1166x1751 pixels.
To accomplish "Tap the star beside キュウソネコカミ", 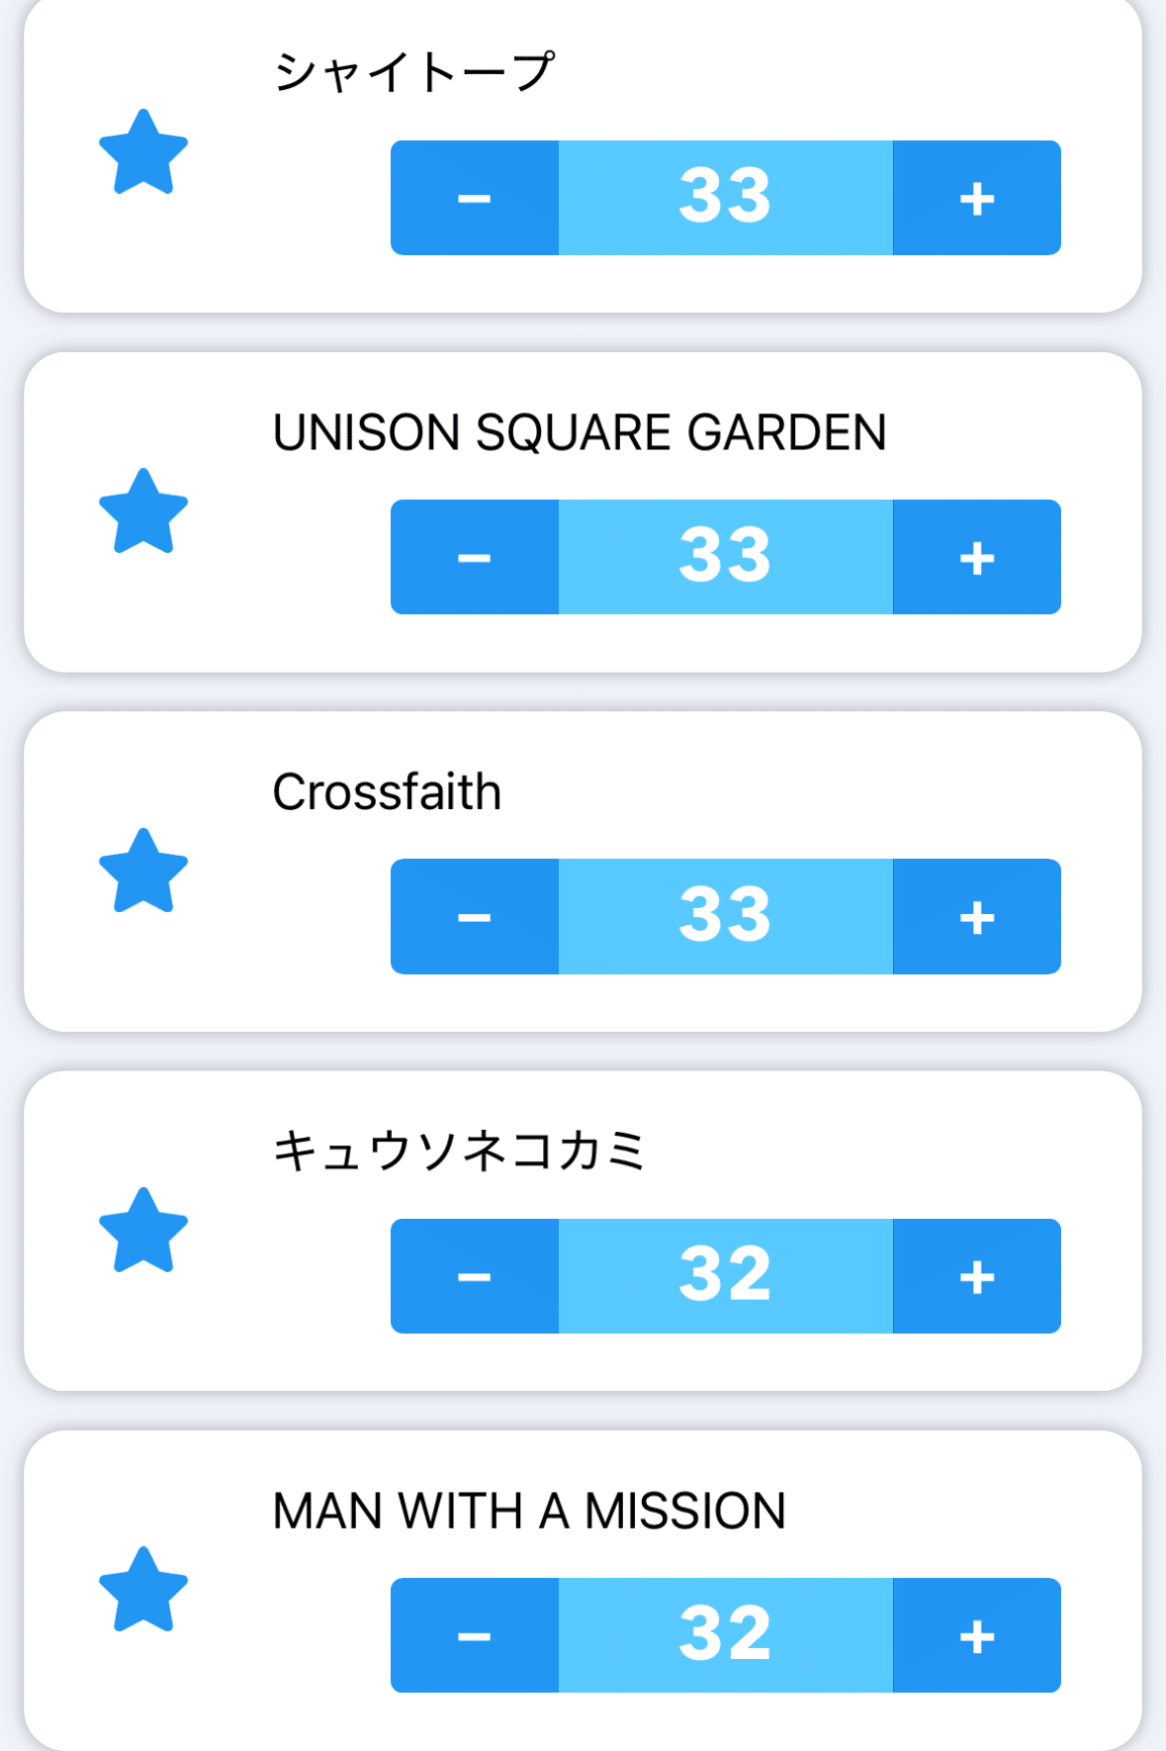I will (x=143, y=1231).
